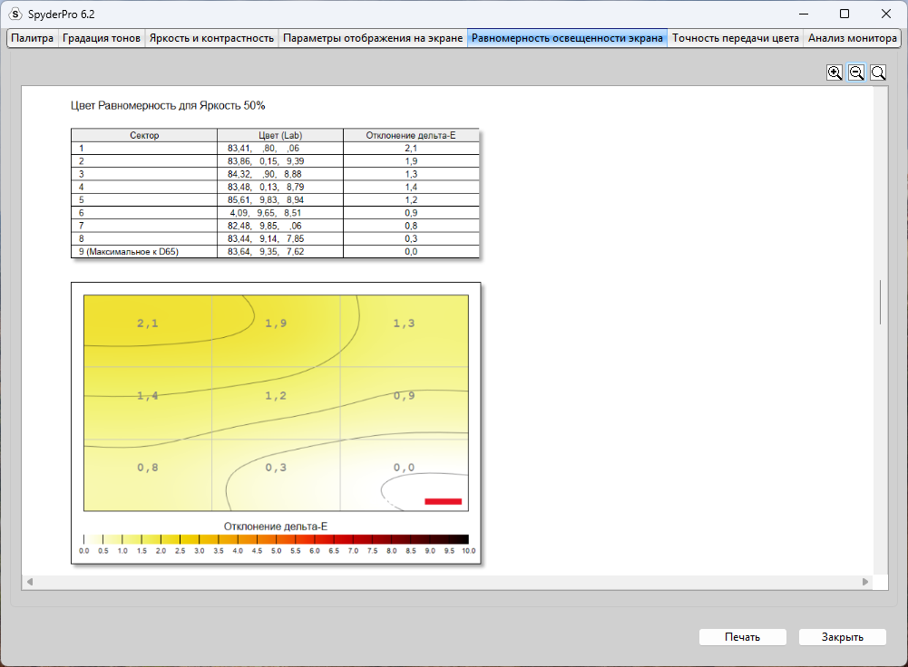
Task: Click the zoom out magnifier icon
Action: pyautogui.click(x=856, y=72)
